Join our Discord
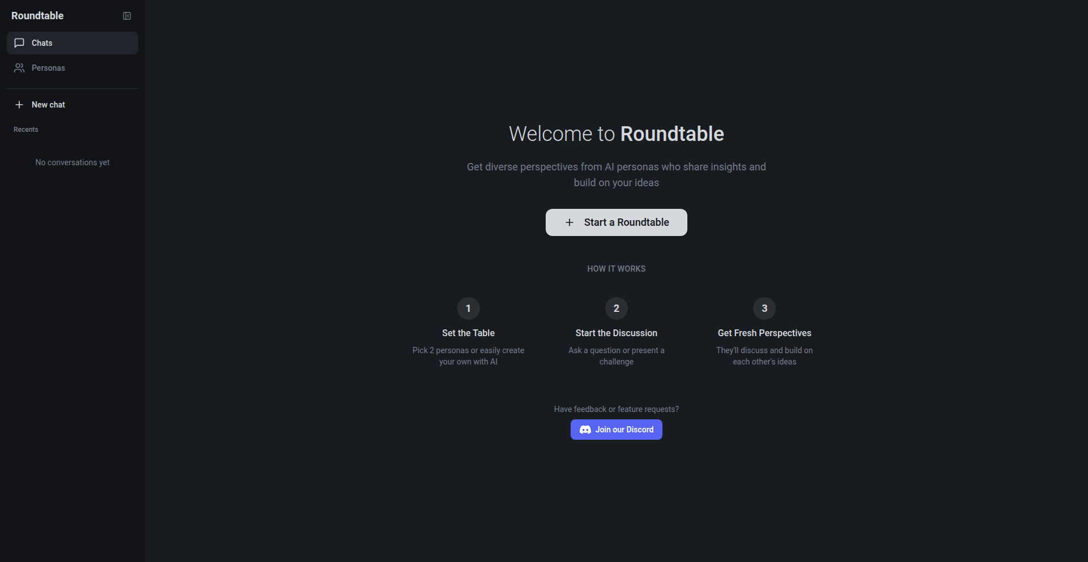Screen dimensions: 1088x562 (x=616, y=430)
